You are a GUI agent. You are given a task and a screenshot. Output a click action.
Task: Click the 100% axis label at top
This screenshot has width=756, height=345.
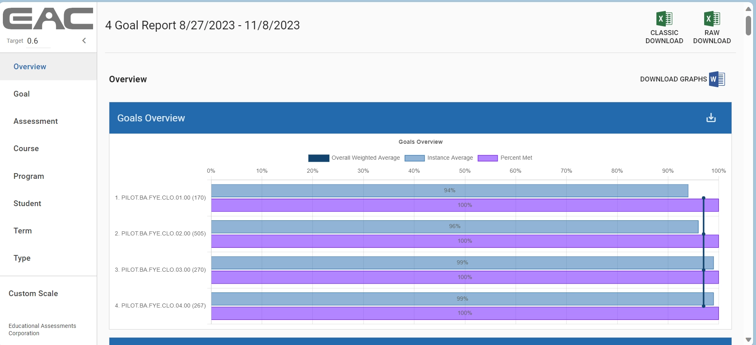point(718,171)
